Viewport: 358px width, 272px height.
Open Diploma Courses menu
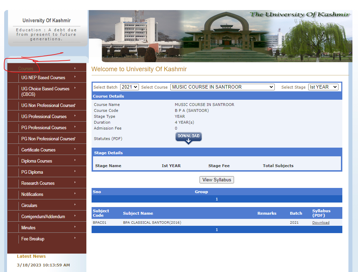47,161
